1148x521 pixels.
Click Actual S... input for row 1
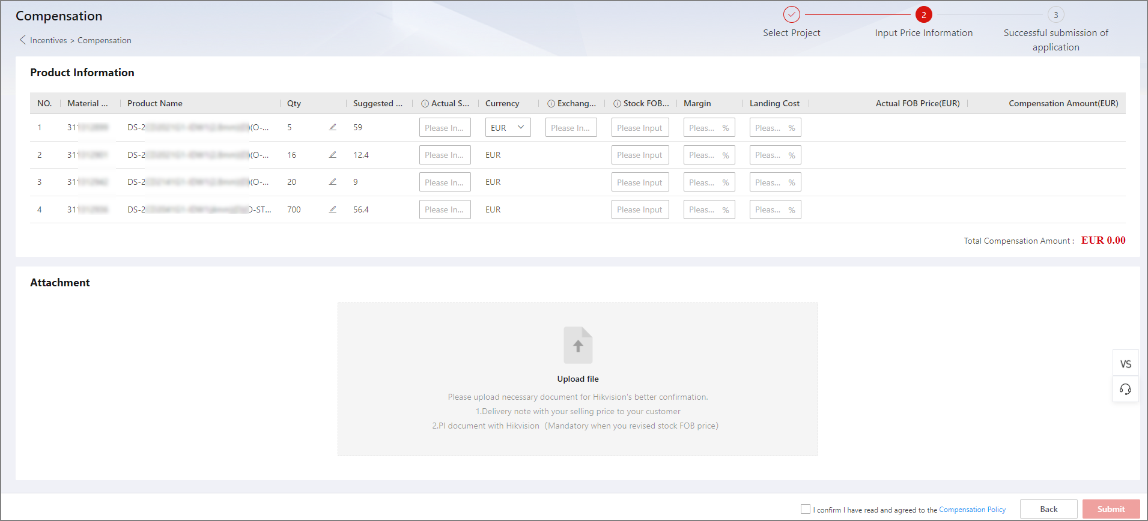tap(445, 127)
